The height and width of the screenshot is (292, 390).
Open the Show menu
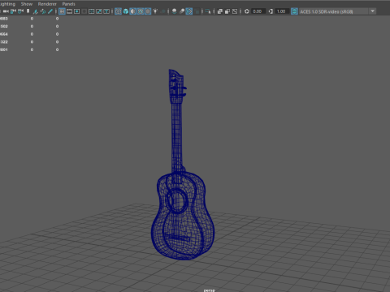27,4
